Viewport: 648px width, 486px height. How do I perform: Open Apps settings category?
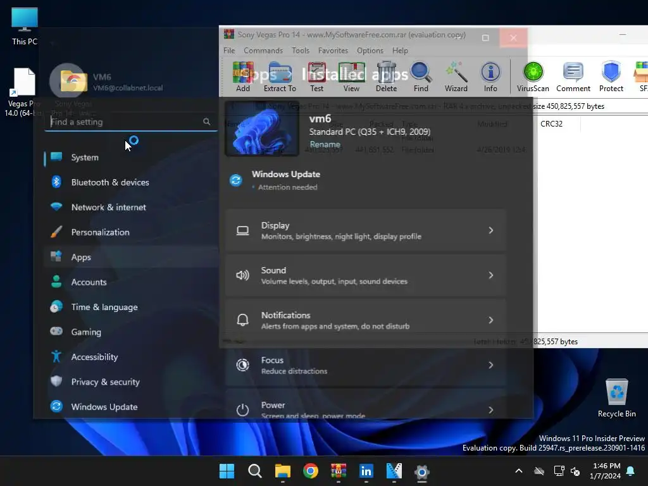tap(130, 257)
